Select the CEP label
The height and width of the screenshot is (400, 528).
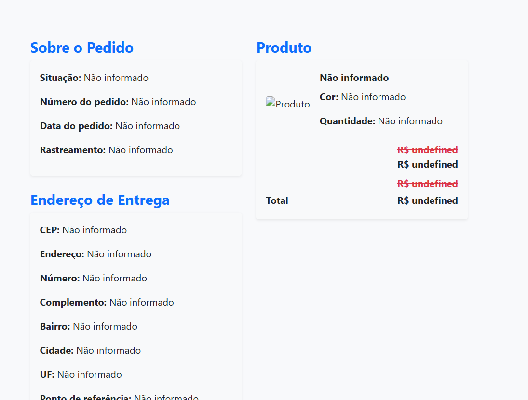50,230
